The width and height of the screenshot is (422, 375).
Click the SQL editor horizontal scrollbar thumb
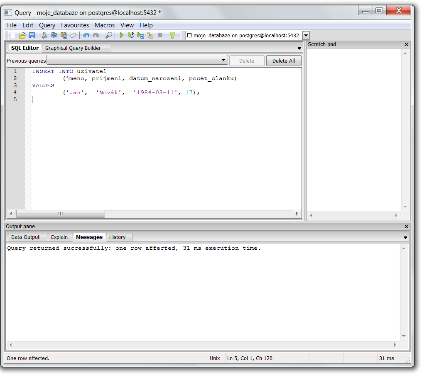pos(60,214)
